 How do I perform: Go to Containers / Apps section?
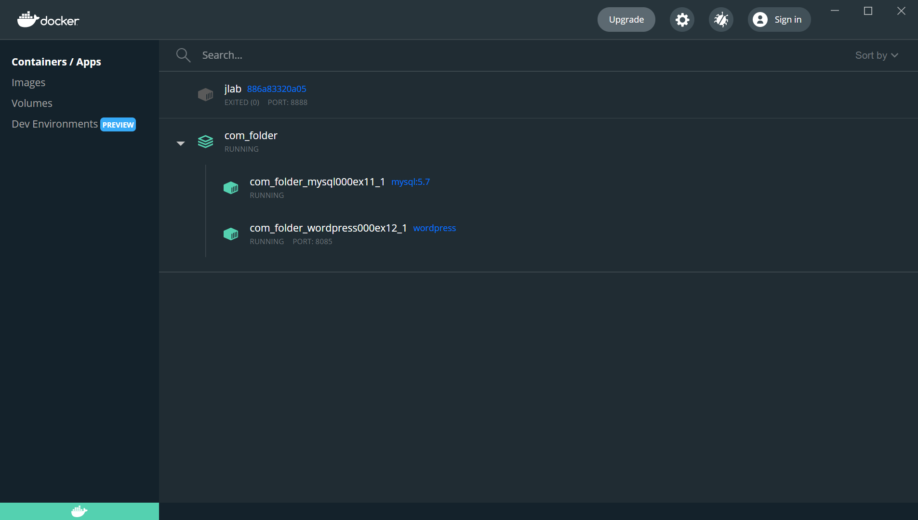[x=56, y=62]
